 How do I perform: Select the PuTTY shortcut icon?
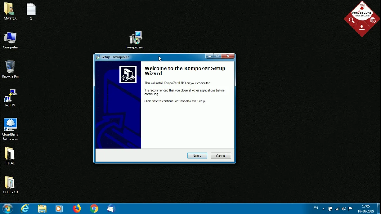pyautogui.click(x=10, y=98)
